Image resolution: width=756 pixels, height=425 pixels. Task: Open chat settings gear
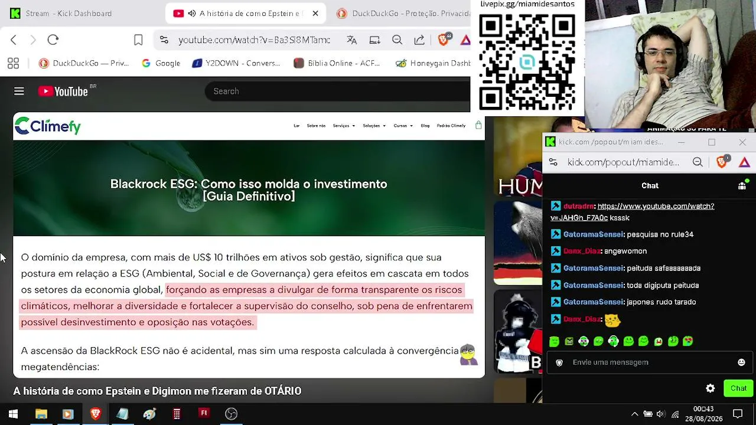(x=711, y=388)
